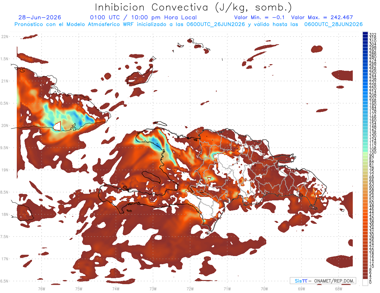
Task: Click the "74W" longitude label
Action: click(x=116, y=289)
